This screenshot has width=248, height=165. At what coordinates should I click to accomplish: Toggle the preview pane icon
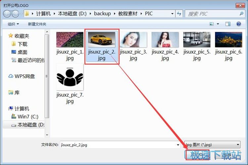click(x=228, y=24)
